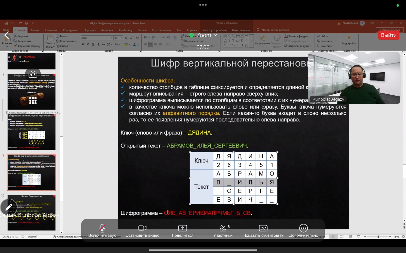Image resolution: width=406 pixels, height=253 pixels.
Task: Switch camera using the camera flip icon
Action: pyautogui.click(x=33, y=74)
